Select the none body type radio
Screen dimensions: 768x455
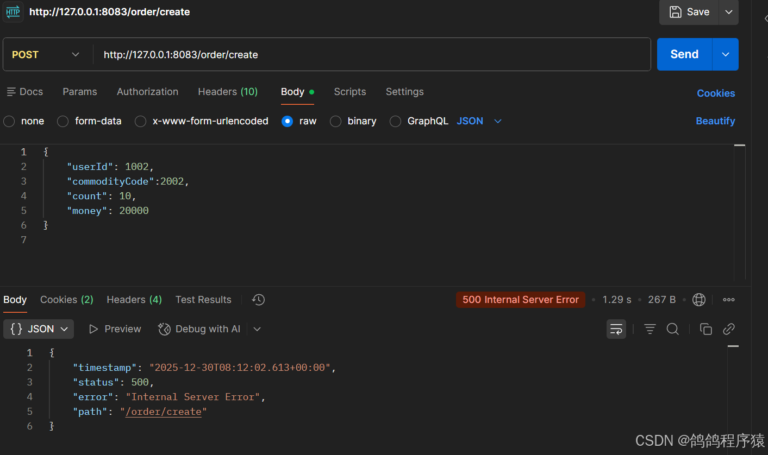pos(9,121)
